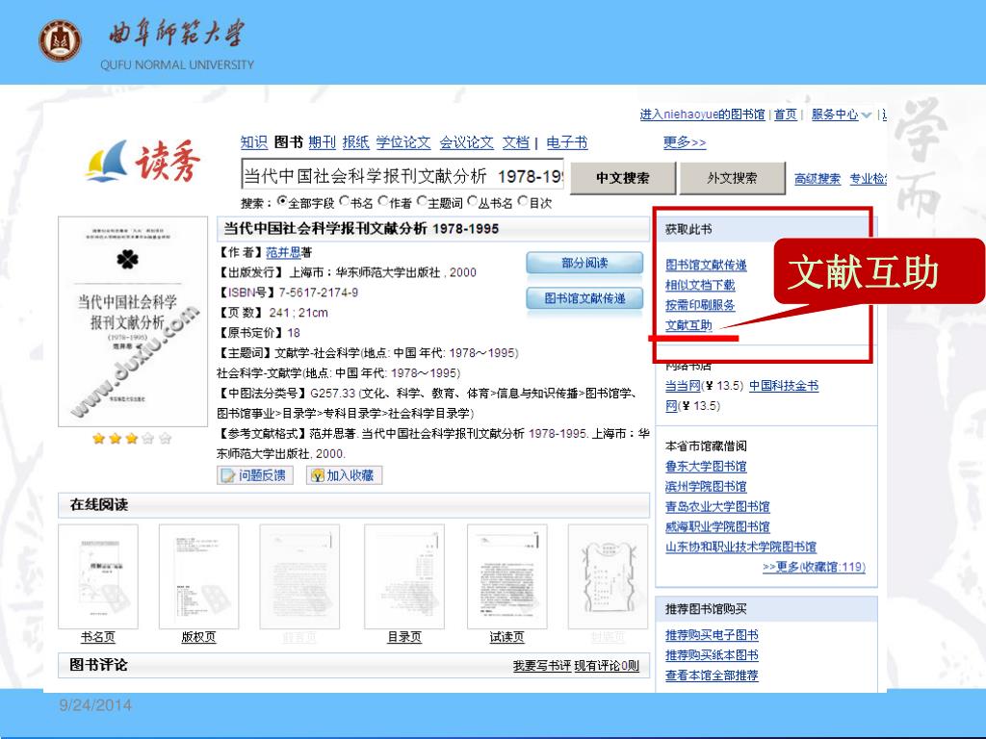Select the 作者 search radio button
The width and height of the screenshot is (986, 739).
383,202
